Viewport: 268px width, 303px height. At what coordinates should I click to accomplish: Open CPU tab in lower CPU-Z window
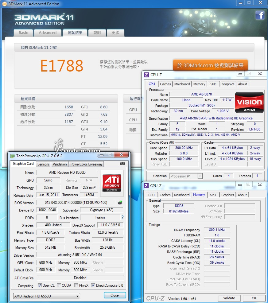[151, 195]
